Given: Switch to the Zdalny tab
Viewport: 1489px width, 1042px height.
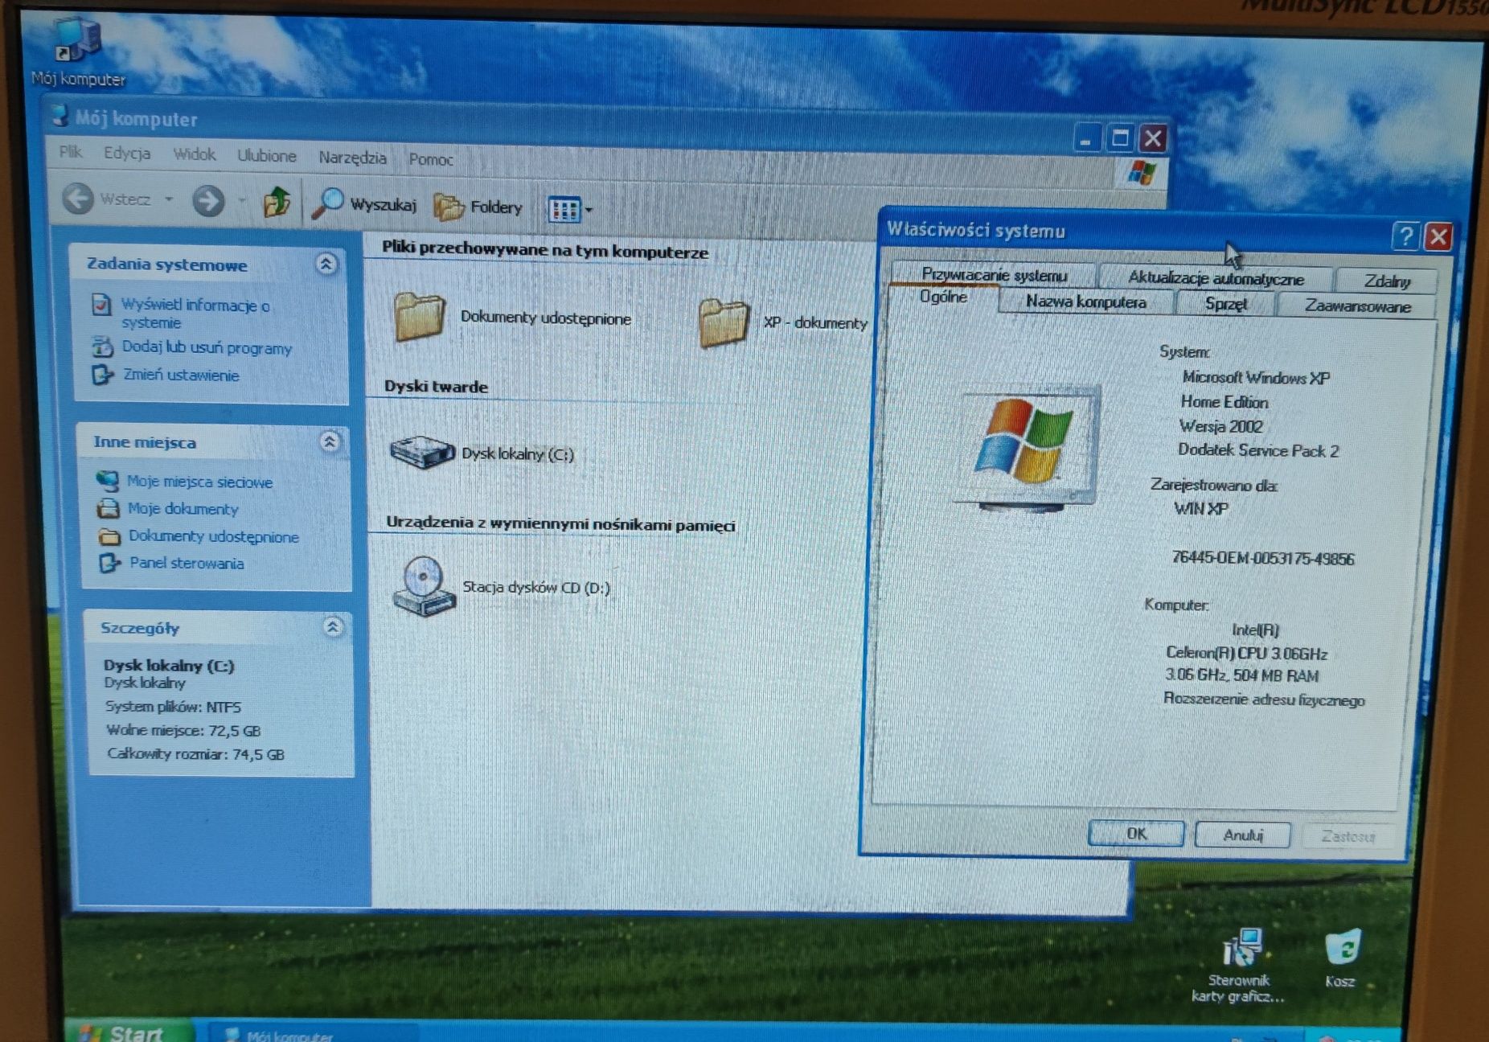Looking at the screenshot, I should coord(1386,281).
